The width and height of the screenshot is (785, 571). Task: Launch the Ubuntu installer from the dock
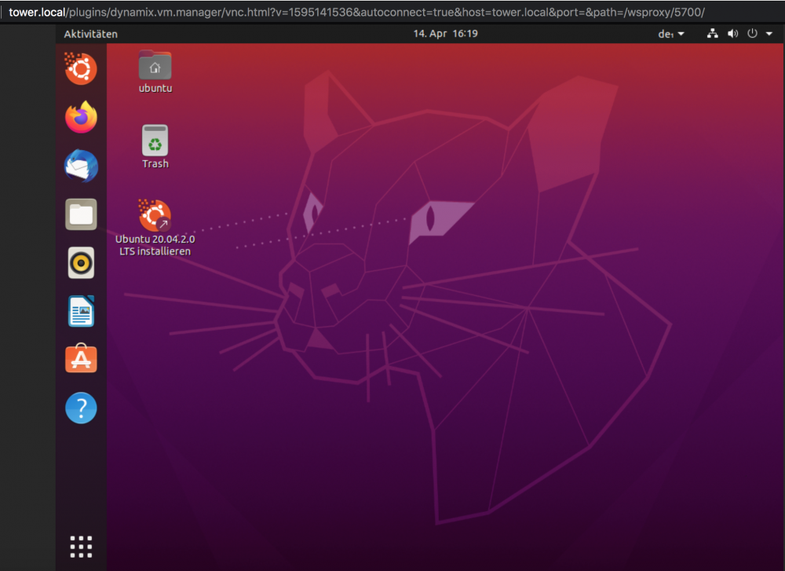pyautogui.click(x=81, y=68)
